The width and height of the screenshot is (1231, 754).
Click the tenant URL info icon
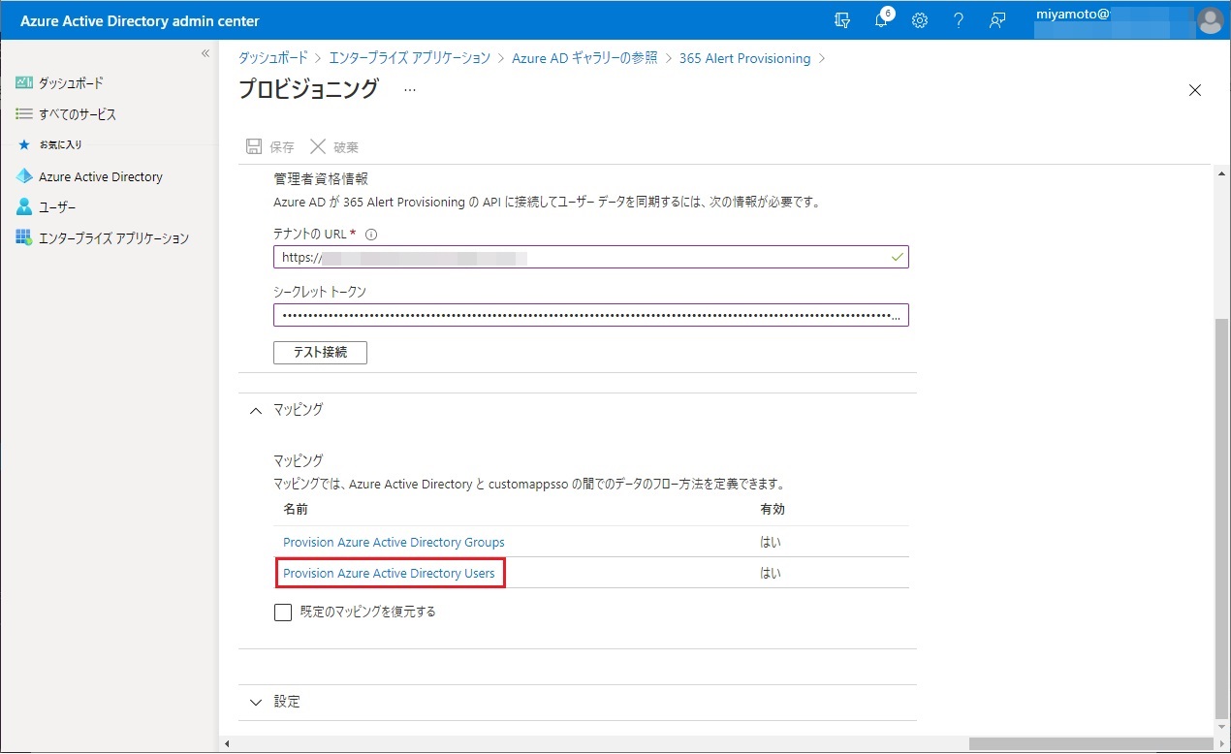click(x=371, y=234)
